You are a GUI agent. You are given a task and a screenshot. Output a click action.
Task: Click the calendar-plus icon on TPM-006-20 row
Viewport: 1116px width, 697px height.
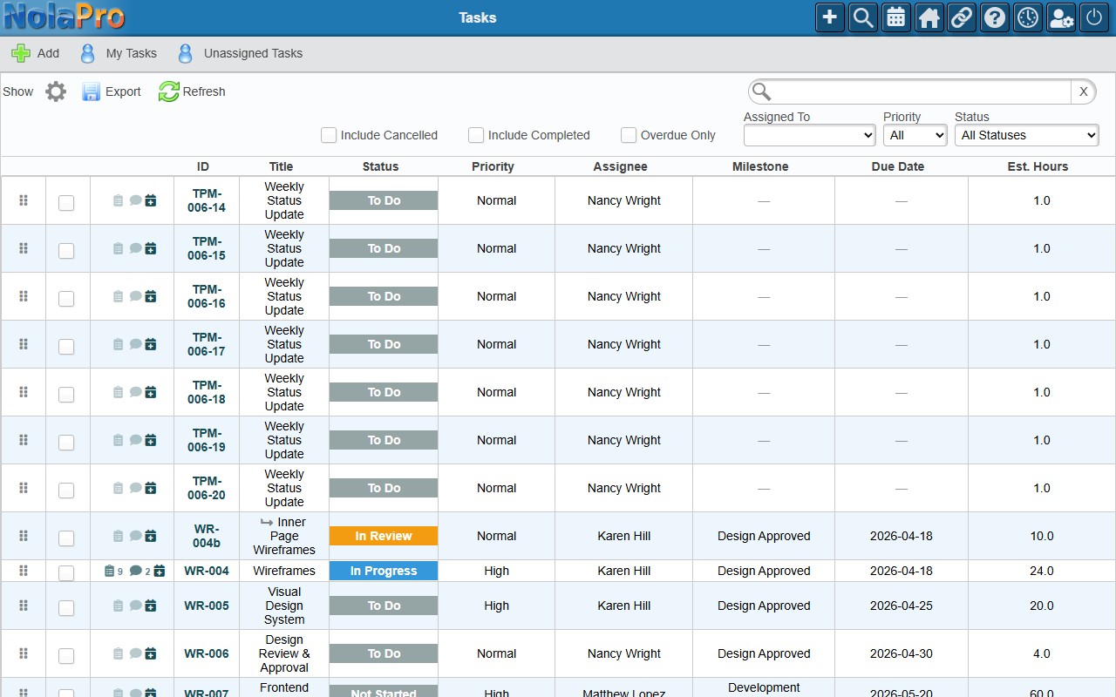pyautogui.click(x=151, y=488)
